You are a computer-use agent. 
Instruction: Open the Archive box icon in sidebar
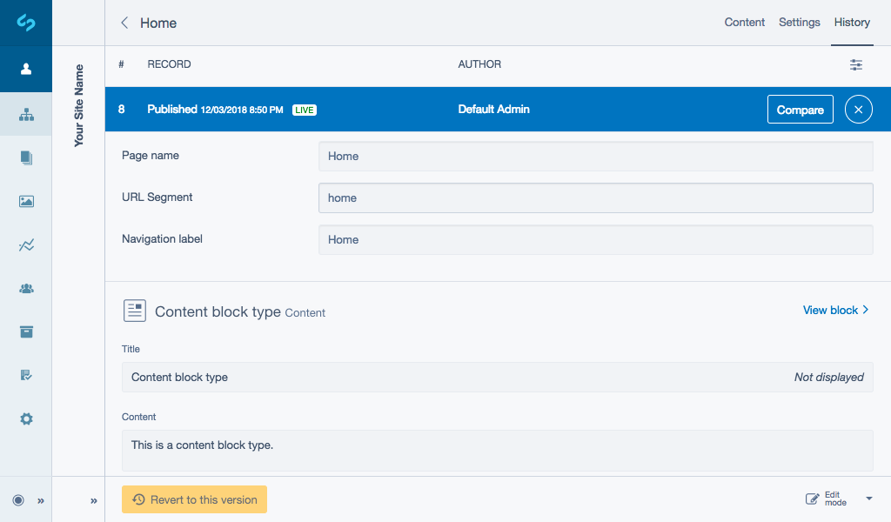click(x=26, y=331)
